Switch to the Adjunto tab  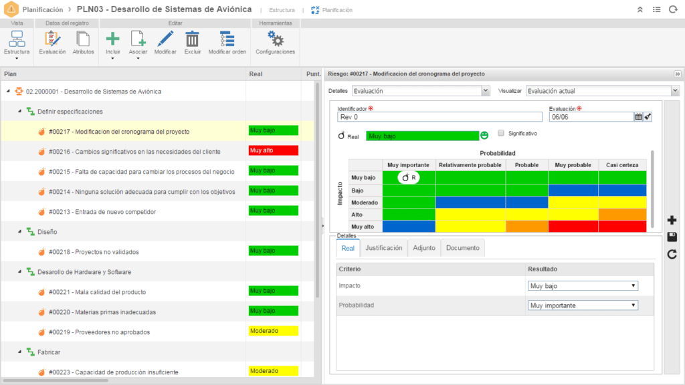(423, 248)
